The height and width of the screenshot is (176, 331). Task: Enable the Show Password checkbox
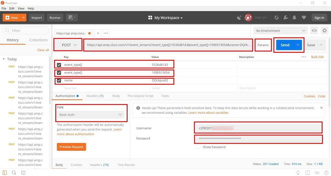pyautogui.click(x=198, y=147)
